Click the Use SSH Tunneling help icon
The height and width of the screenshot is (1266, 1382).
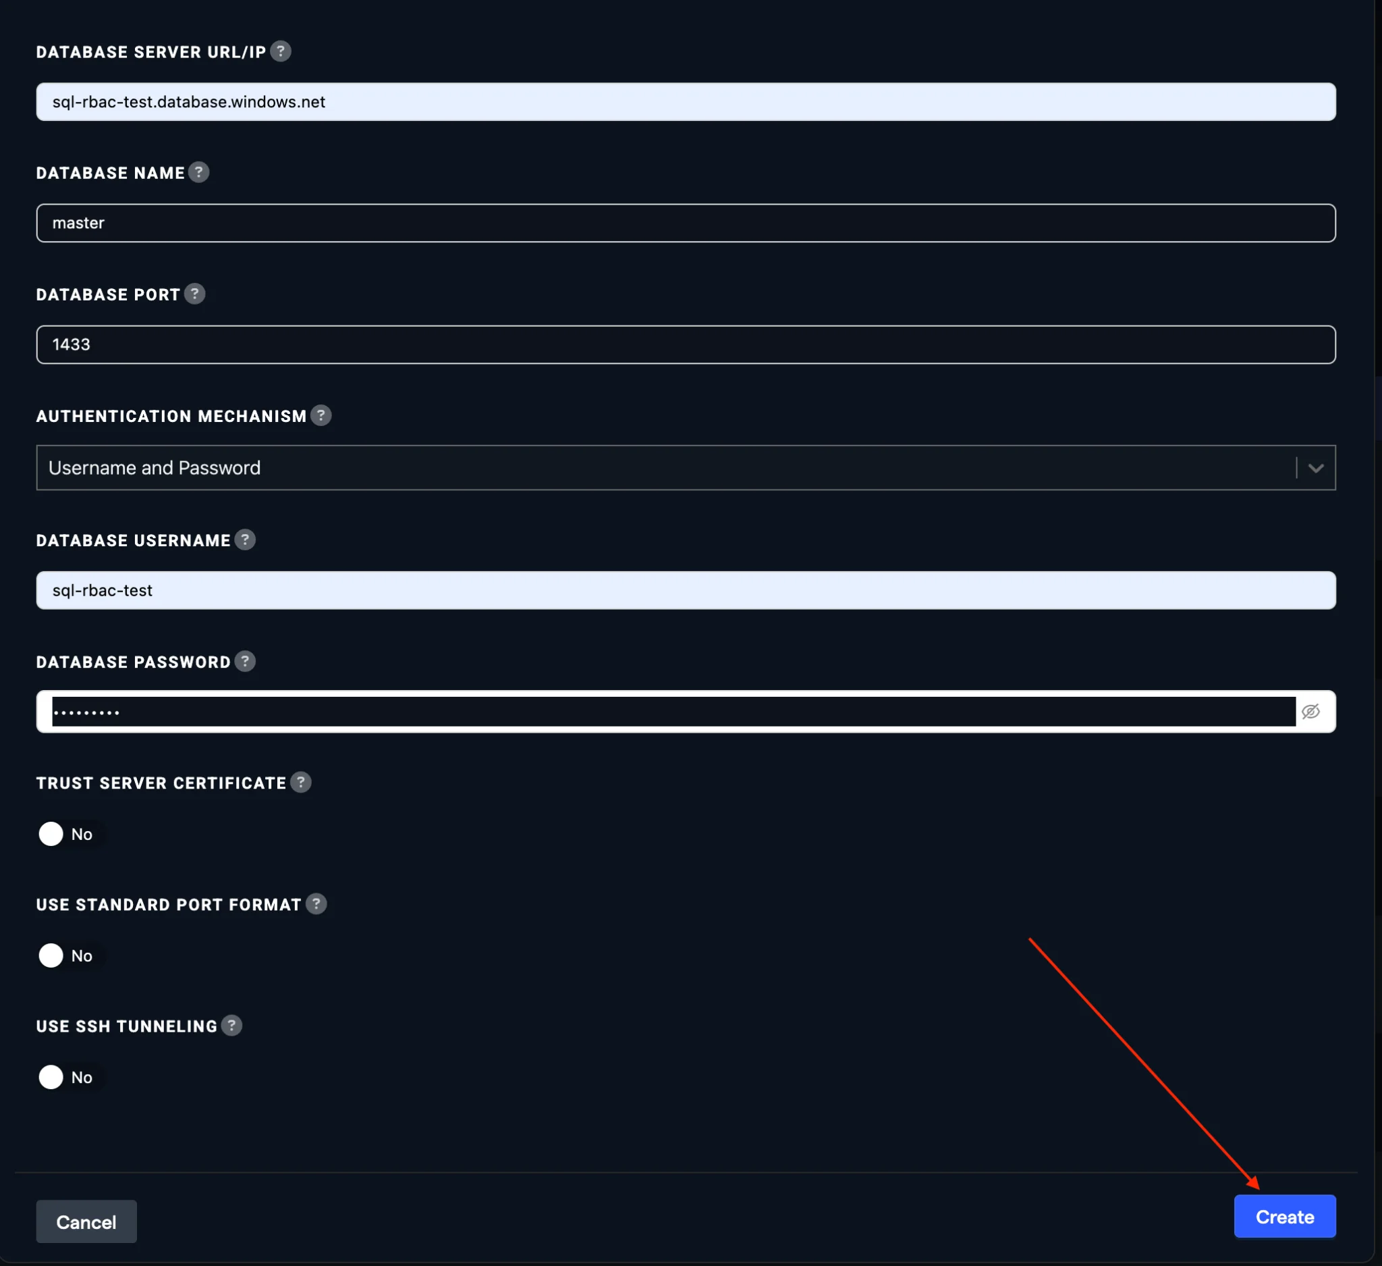[x=231, y=1025]
